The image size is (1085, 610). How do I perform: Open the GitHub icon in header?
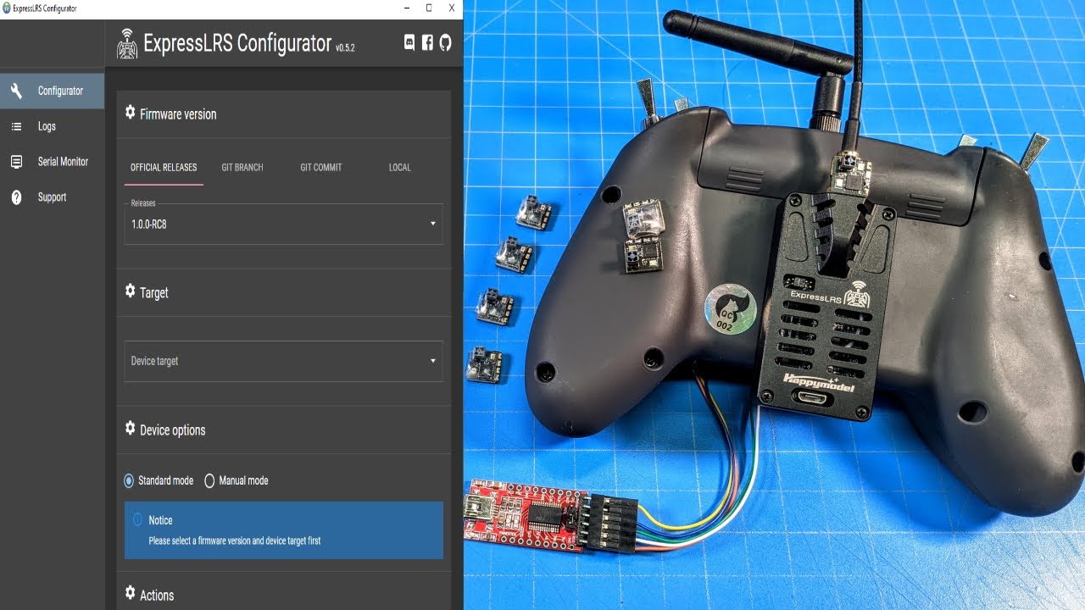pyautogui.click(x=445, y=43)
